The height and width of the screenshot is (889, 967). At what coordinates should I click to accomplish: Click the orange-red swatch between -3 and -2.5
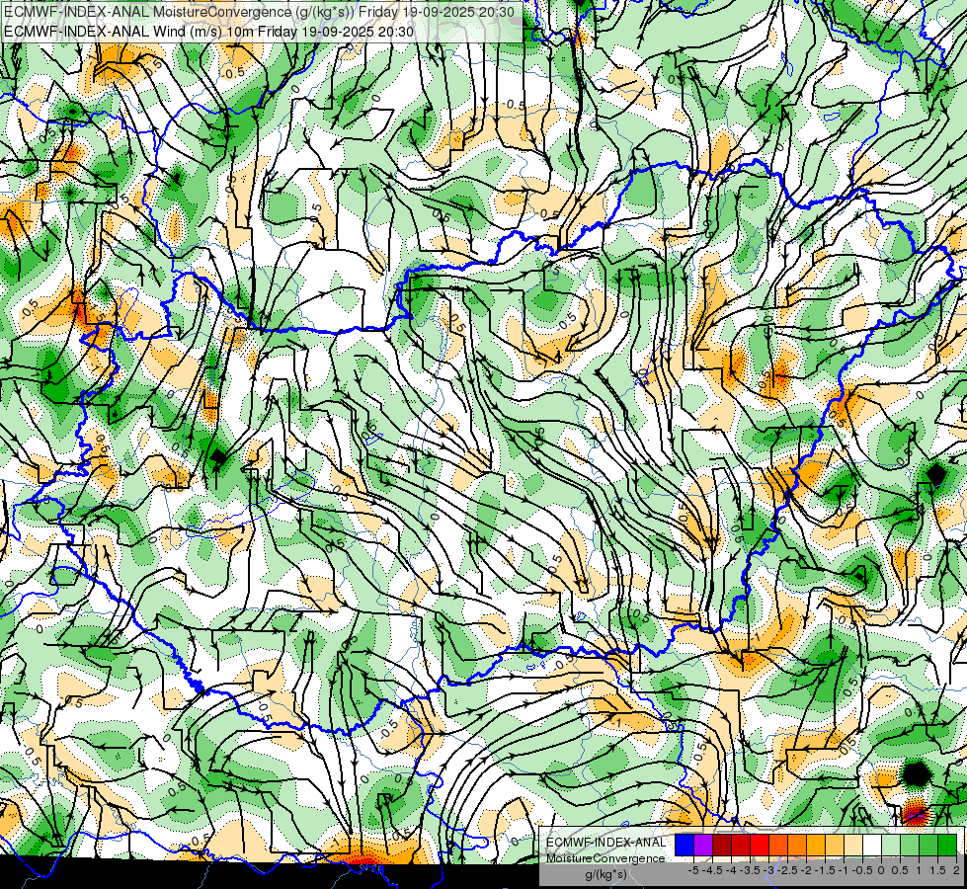point(778,845)
